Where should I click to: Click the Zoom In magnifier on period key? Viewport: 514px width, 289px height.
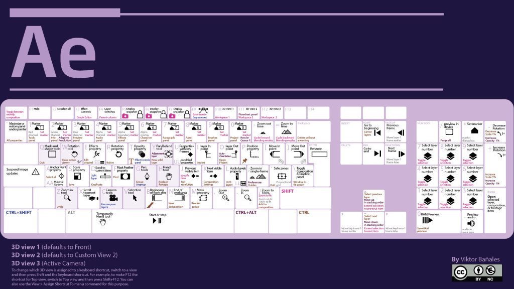coord(248,198)
